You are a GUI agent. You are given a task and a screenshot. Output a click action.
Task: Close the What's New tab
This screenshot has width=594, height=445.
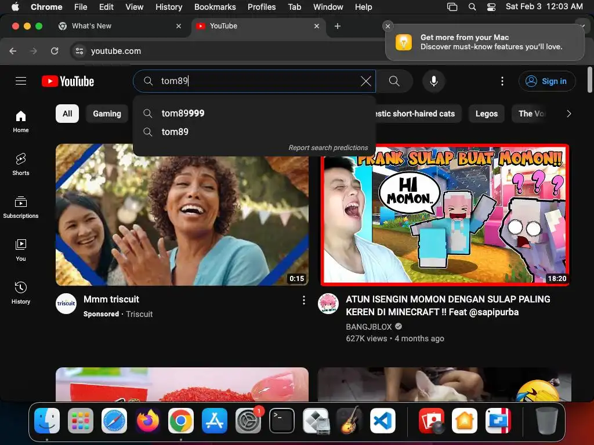[x=179, y=26]
